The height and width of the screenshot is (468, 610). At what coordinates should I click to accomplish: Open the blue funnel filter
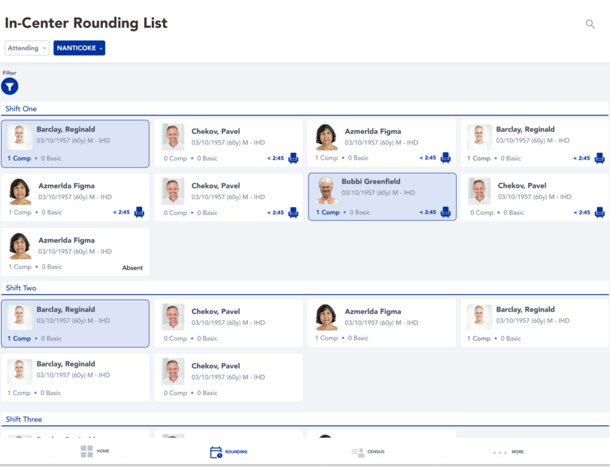(x=10, y=87)
